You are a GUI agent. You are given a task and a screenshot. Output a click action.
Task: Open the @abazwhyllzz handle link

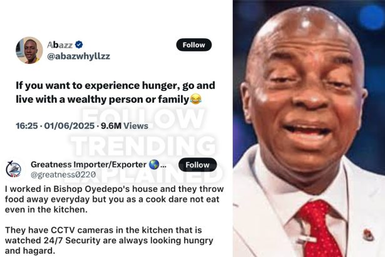78,56
